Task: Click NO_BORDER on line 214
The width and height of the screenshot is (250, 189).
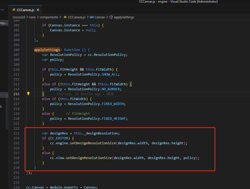Action: [111, 89]
